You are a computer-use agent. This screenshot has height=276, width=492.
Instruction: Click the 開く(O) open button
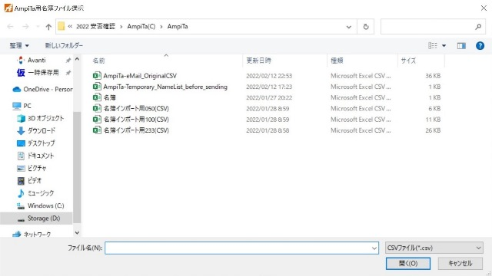point(408,263)
